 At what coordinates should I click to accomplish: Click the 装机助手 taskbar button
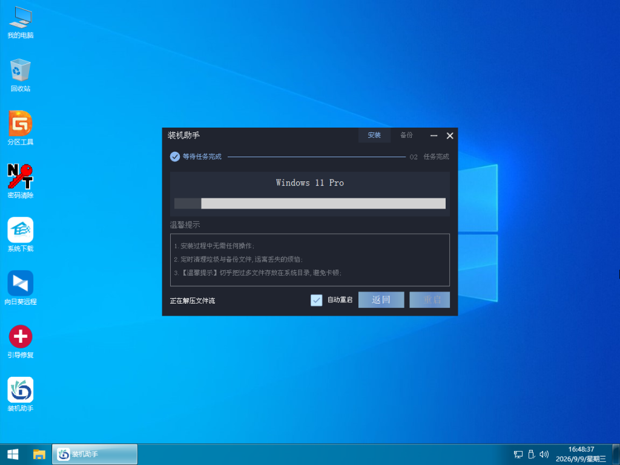coord(95,454)
